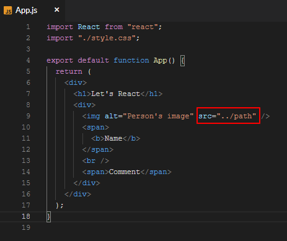This screenshot has width=287, height=241.
Task: Click the word Comment on line 14
Action: 125,172
